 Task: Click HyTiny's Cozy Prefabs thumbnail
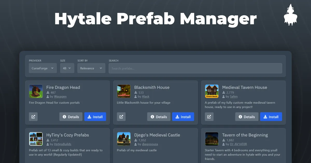coord(36,139)
